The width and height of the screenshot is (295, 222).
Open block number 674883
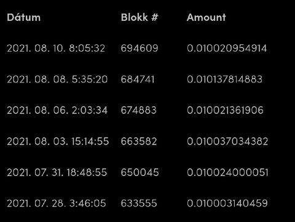click(139, 110)
